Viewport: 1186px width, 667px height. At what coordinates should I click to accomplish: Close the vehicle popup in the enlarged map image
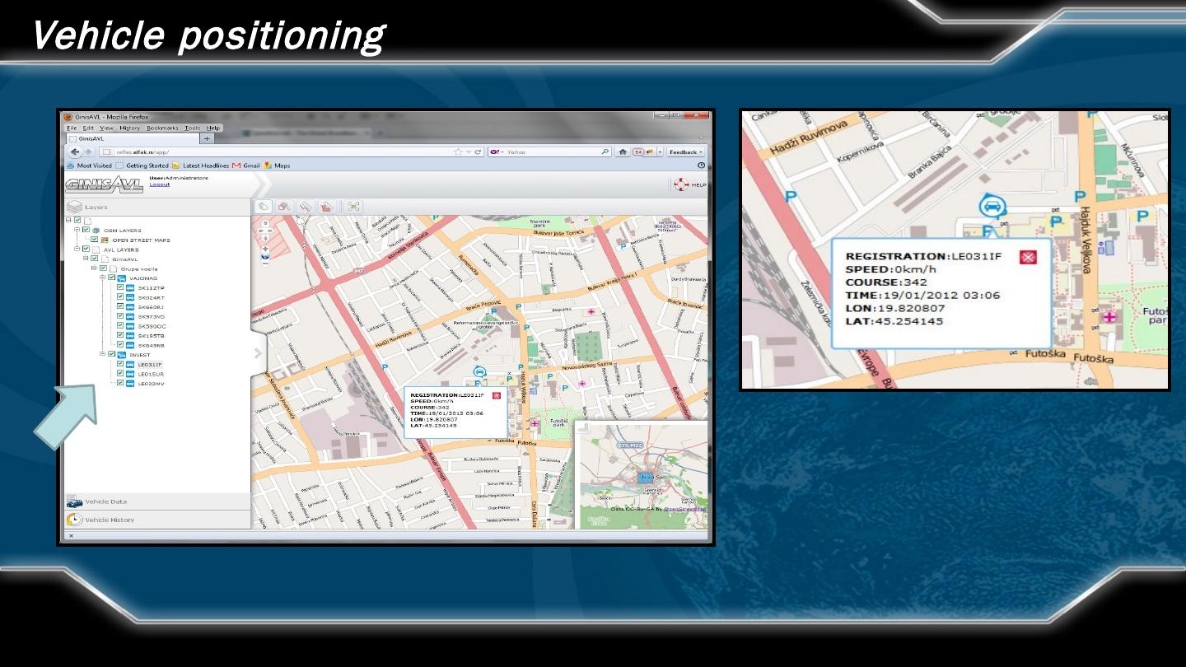click(x=1028, y=258)
